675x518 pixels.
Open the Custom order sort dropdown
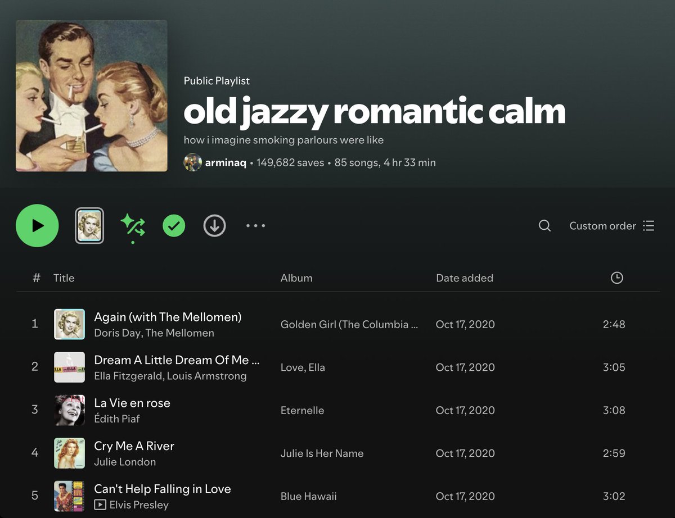coord(611,226)
